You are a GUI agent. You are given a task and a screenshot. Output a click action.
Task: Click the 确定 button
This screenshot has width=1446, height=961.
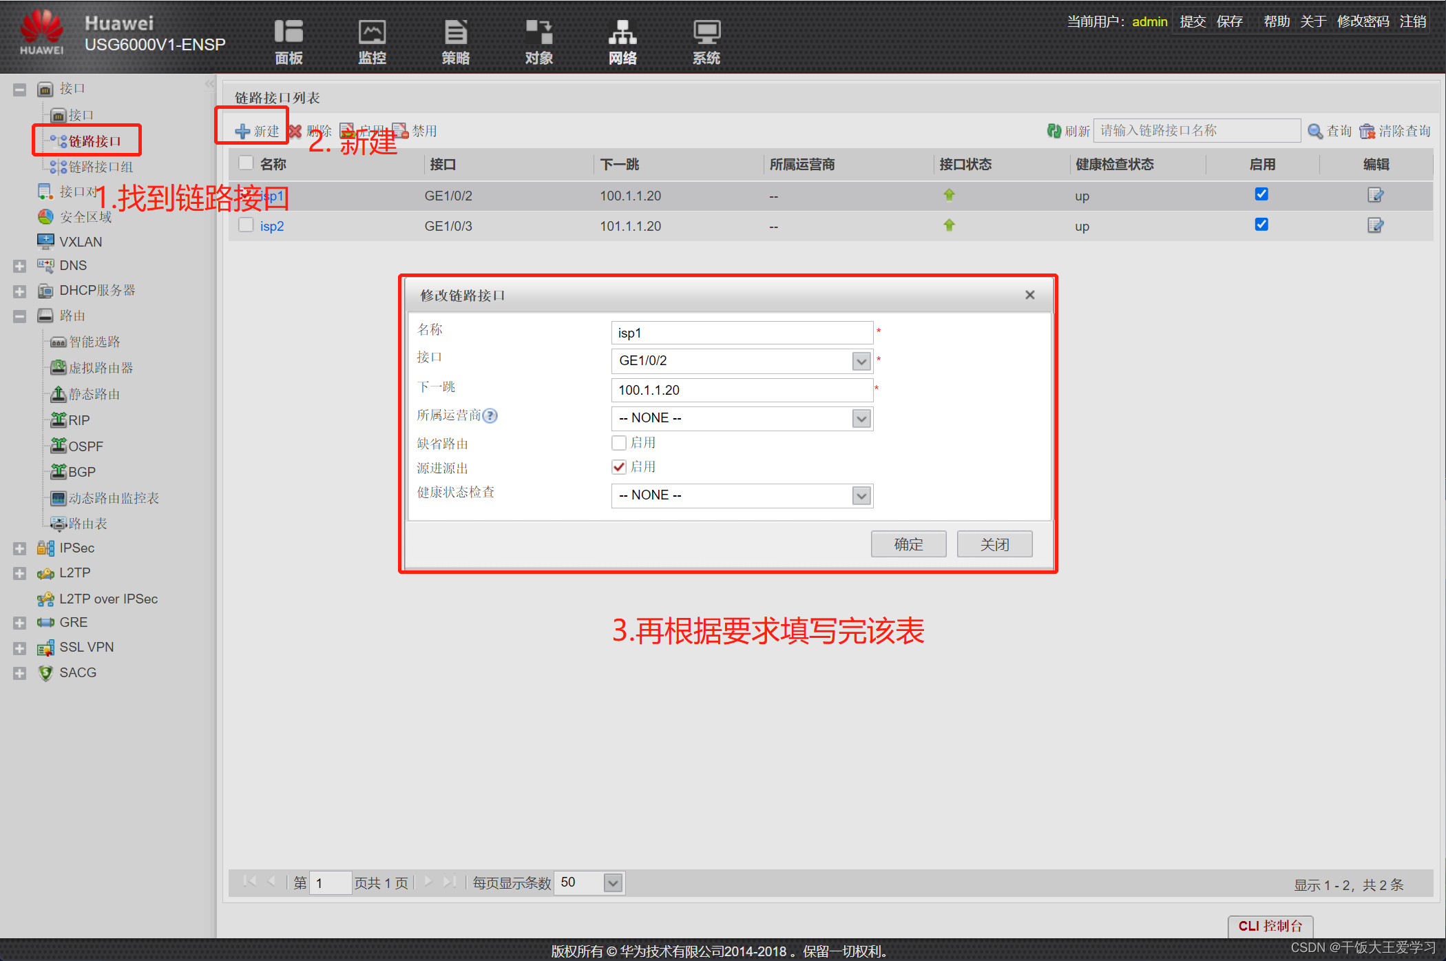coord(909,544)
